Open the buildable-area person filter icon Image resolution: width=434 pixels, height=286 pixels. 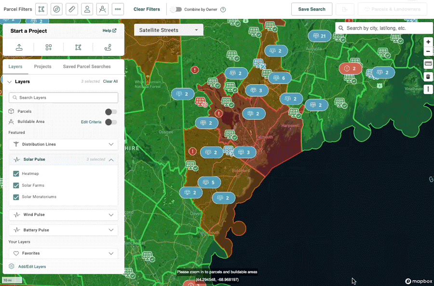coord(102,9)
